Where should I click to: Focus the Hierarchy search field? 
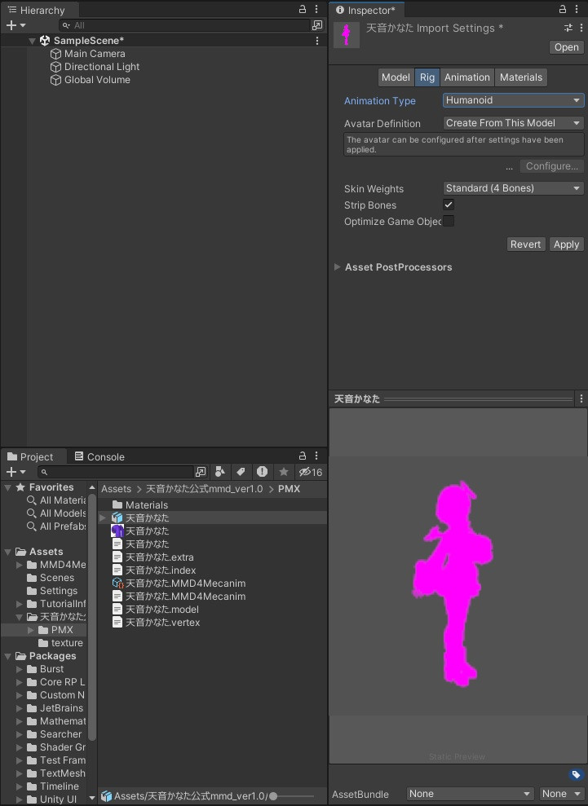(x=185, y=25)
